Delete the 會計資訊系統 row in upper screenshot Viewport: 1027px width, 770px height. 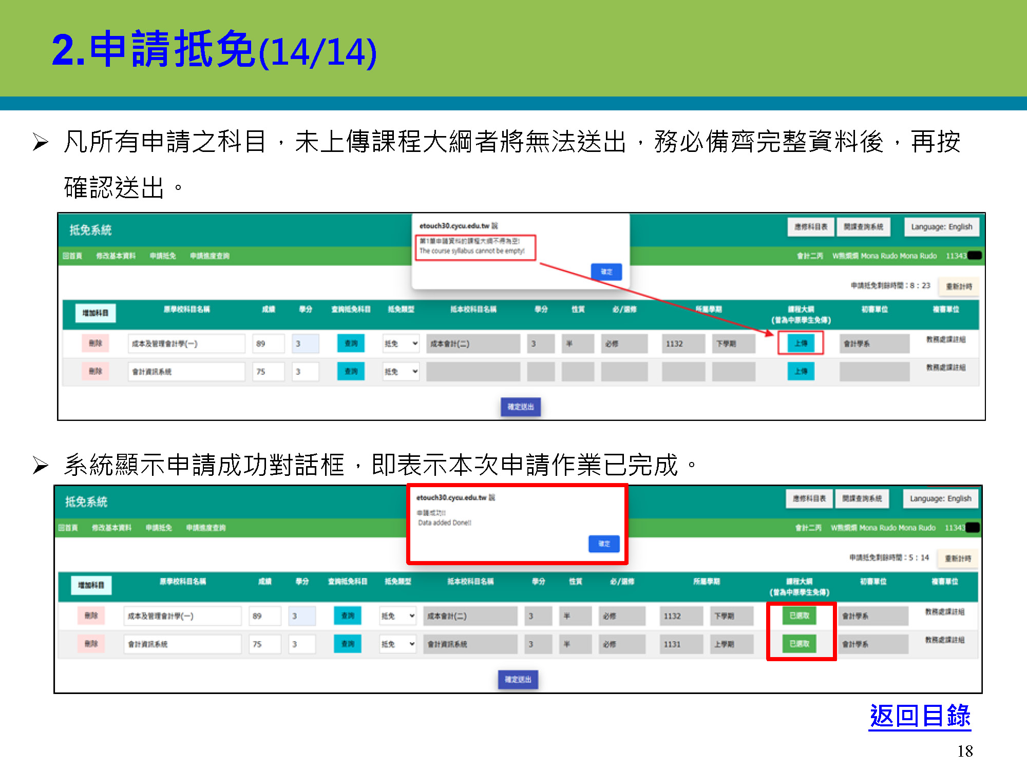point(96,371)
